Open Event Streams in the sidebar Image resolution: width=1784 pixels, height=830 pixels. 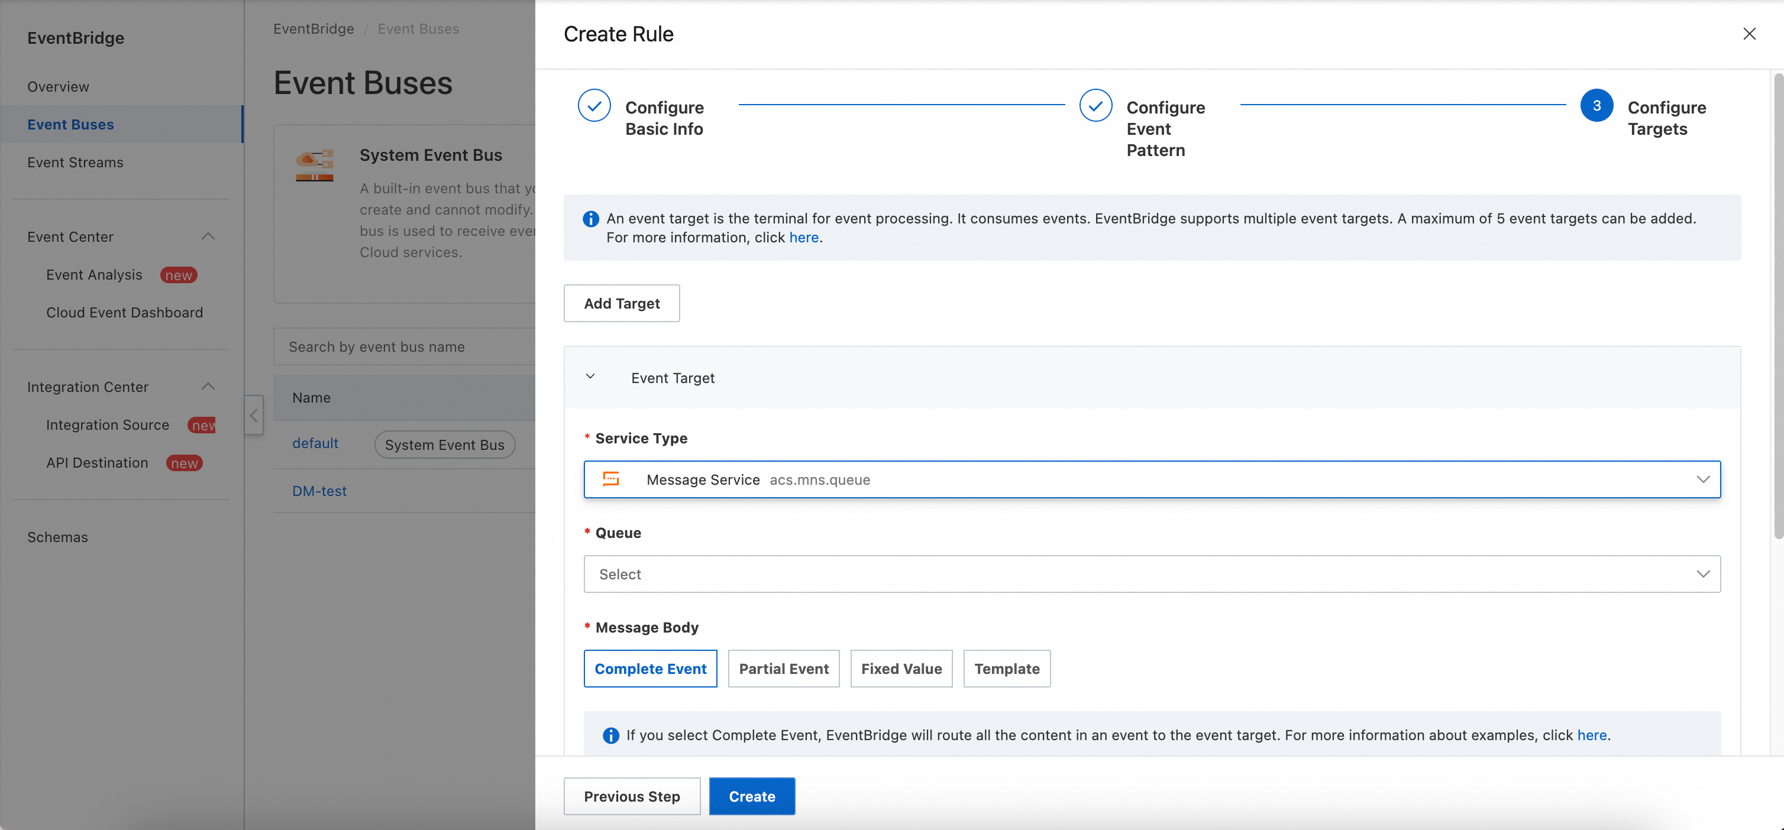coord(75,162)
